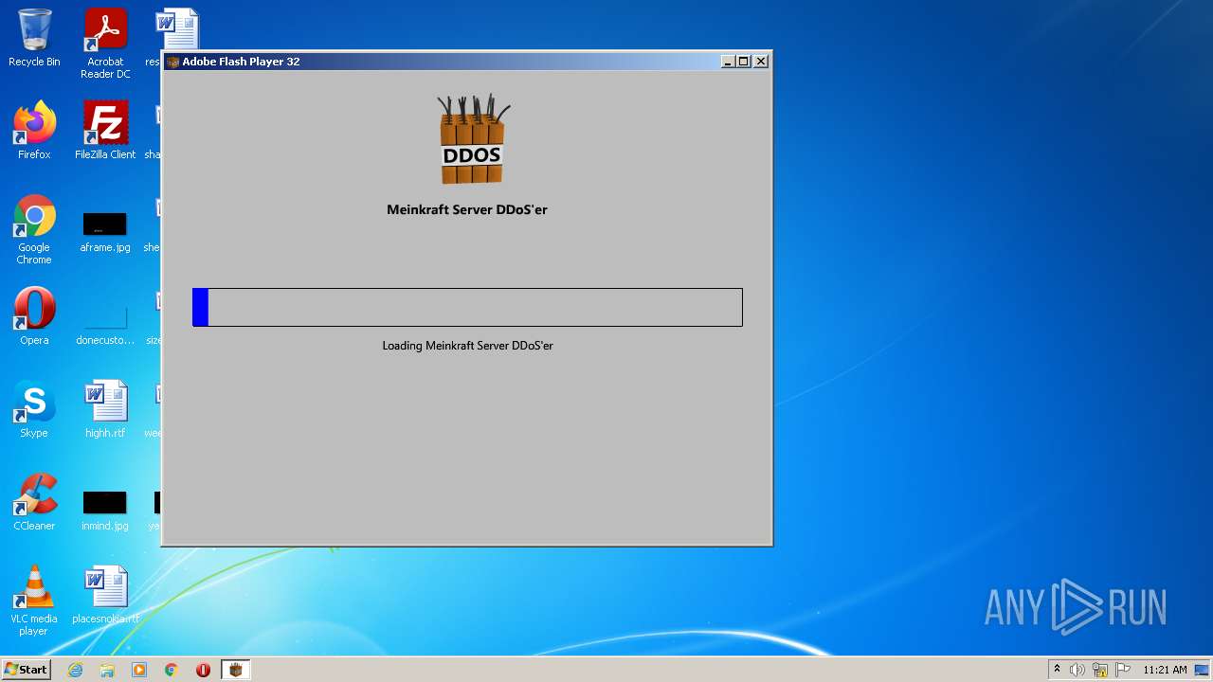Viewport: 1213px width, 682px height.
Task: Open Internet Explorer from taskbar
Action: pos(75,670)
